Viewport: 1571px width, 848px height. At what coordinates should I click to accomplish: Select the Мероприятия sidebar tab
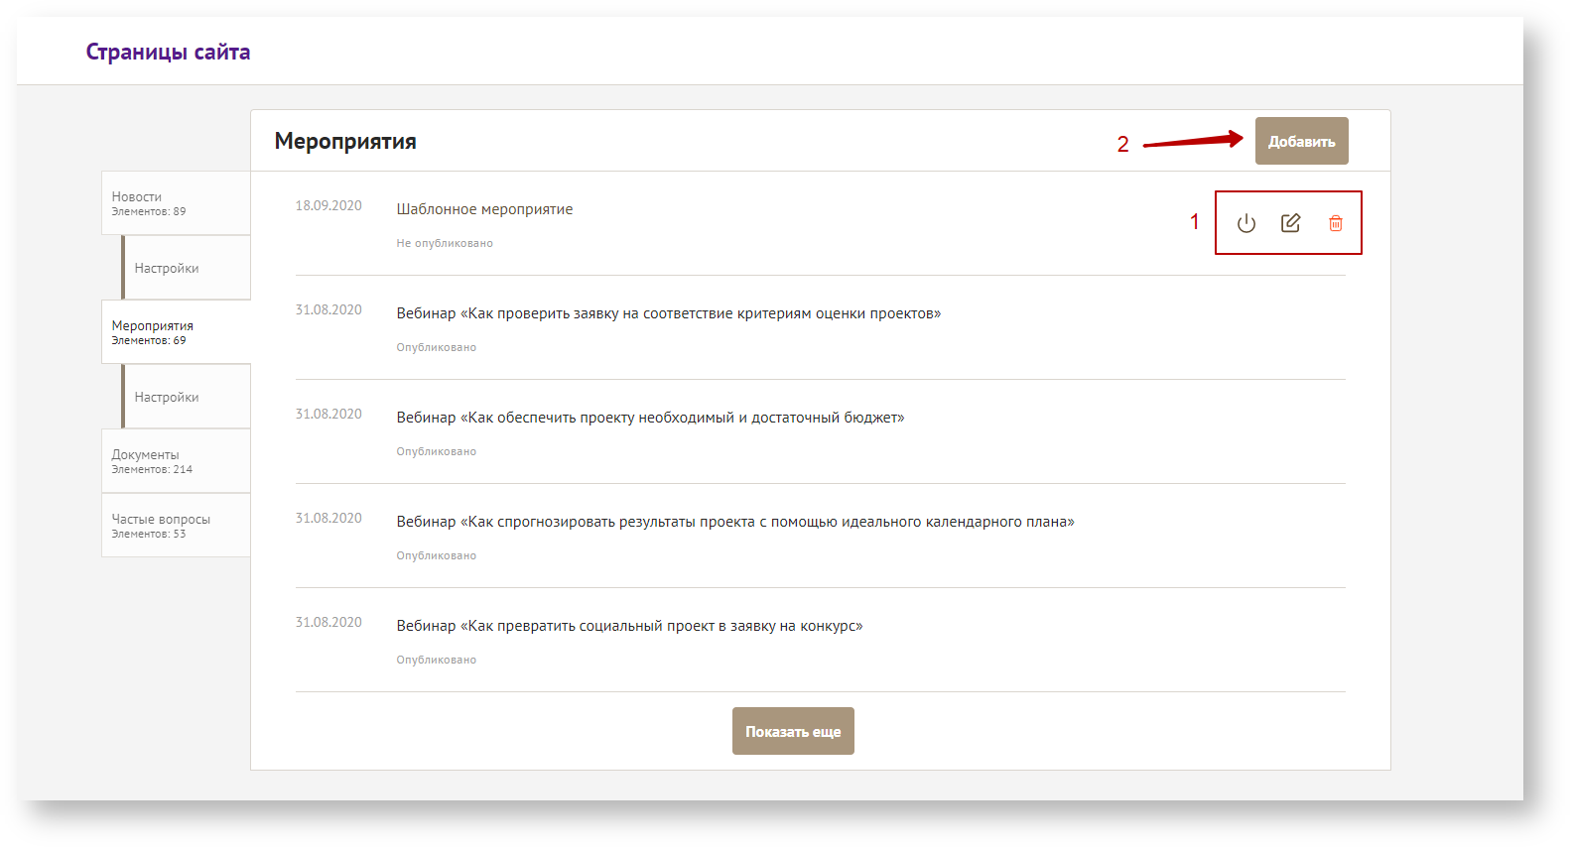[x=176, y=332]
